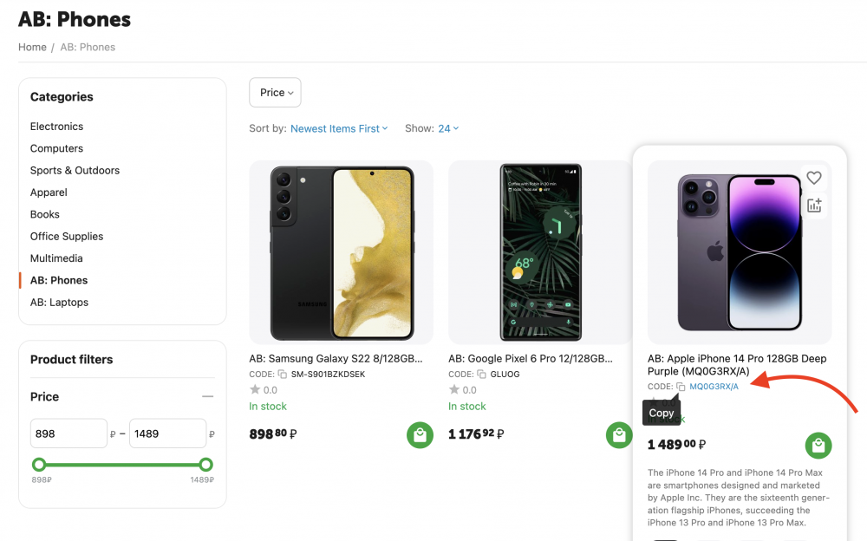Add Apple iPhone 14 Pro to cart
Image resolution: width=867 pixels, height=541 pixels.
click(818, 446)
